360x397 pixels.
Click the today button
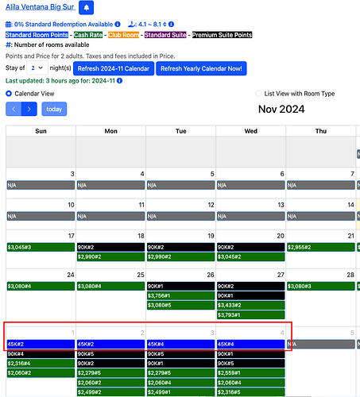(54, 109)
